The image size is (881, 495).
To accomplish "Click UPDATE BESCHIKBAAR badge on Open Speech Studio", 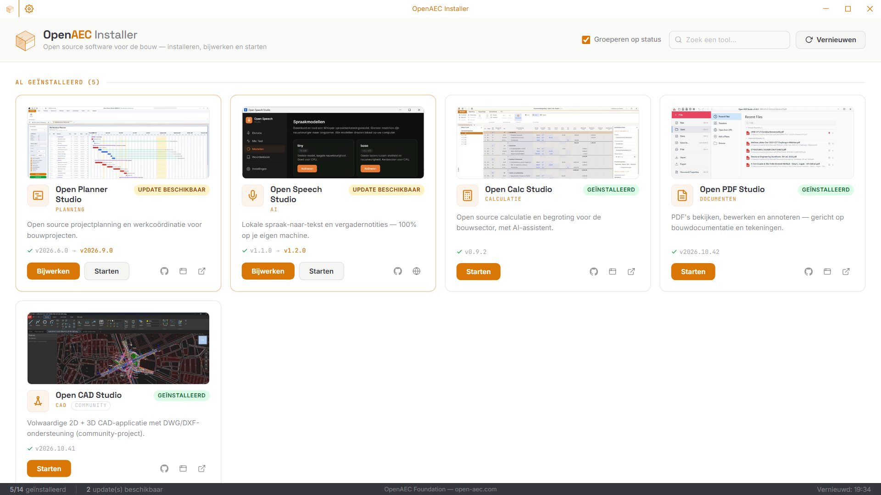I will click(x=386, y=190).
